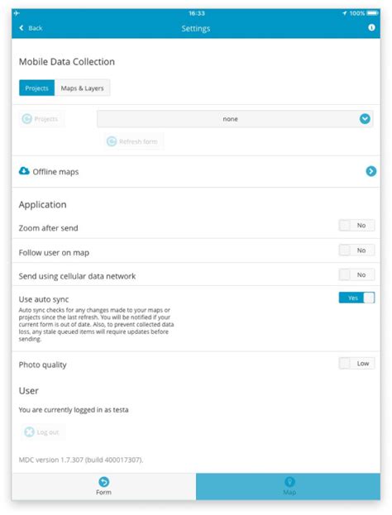This screenshot has width=392, height=515.
Task: Toggle Send using cellular data network
Action: coord(356,274)
